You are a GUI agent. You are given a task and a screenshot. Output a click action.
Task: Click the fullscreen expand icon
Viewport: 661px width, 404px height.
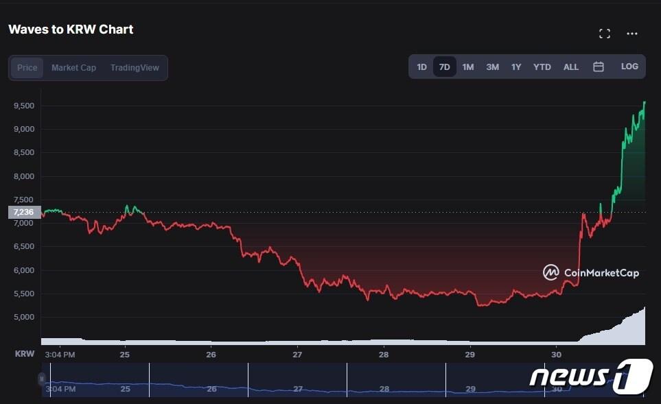[x=605, y=34]
